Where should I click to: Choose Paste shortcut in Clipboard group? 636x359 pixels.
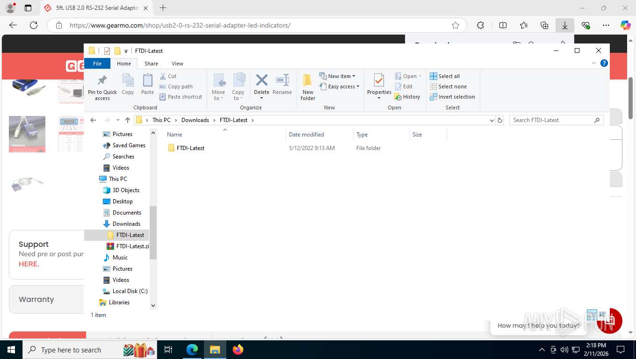coord(181,97)
